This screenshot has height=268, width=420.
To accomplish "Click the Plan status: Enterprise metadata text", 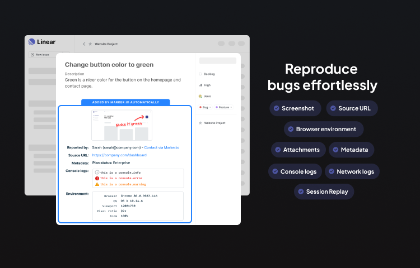I will [x=111, y=163].
